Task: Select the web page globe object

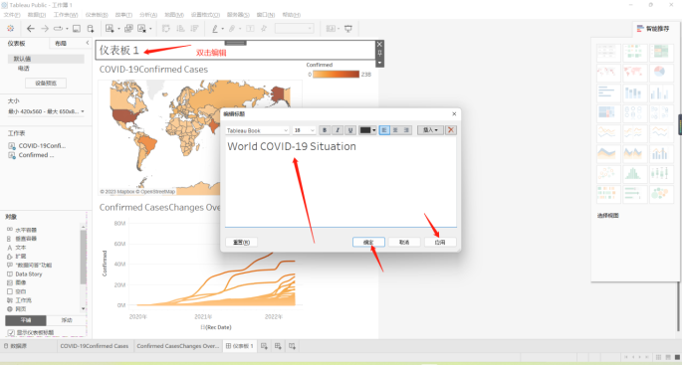Action: tap(17, 309)
